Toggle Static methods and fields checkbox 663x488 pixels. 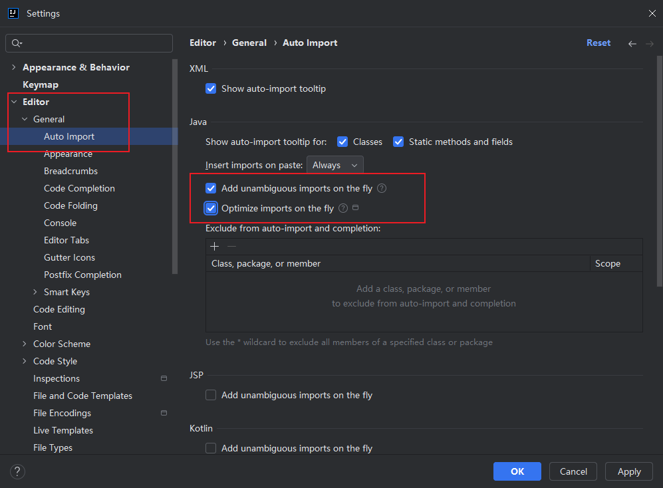pyautogui.click(x=398, y=142)
